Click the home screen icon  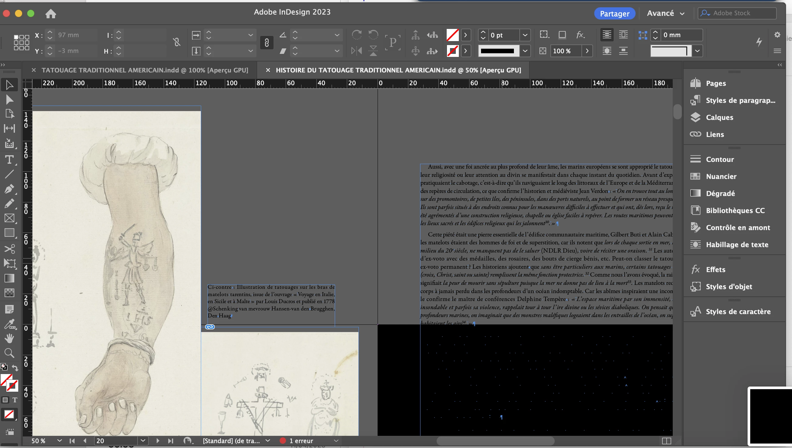(x=51, y=13)
